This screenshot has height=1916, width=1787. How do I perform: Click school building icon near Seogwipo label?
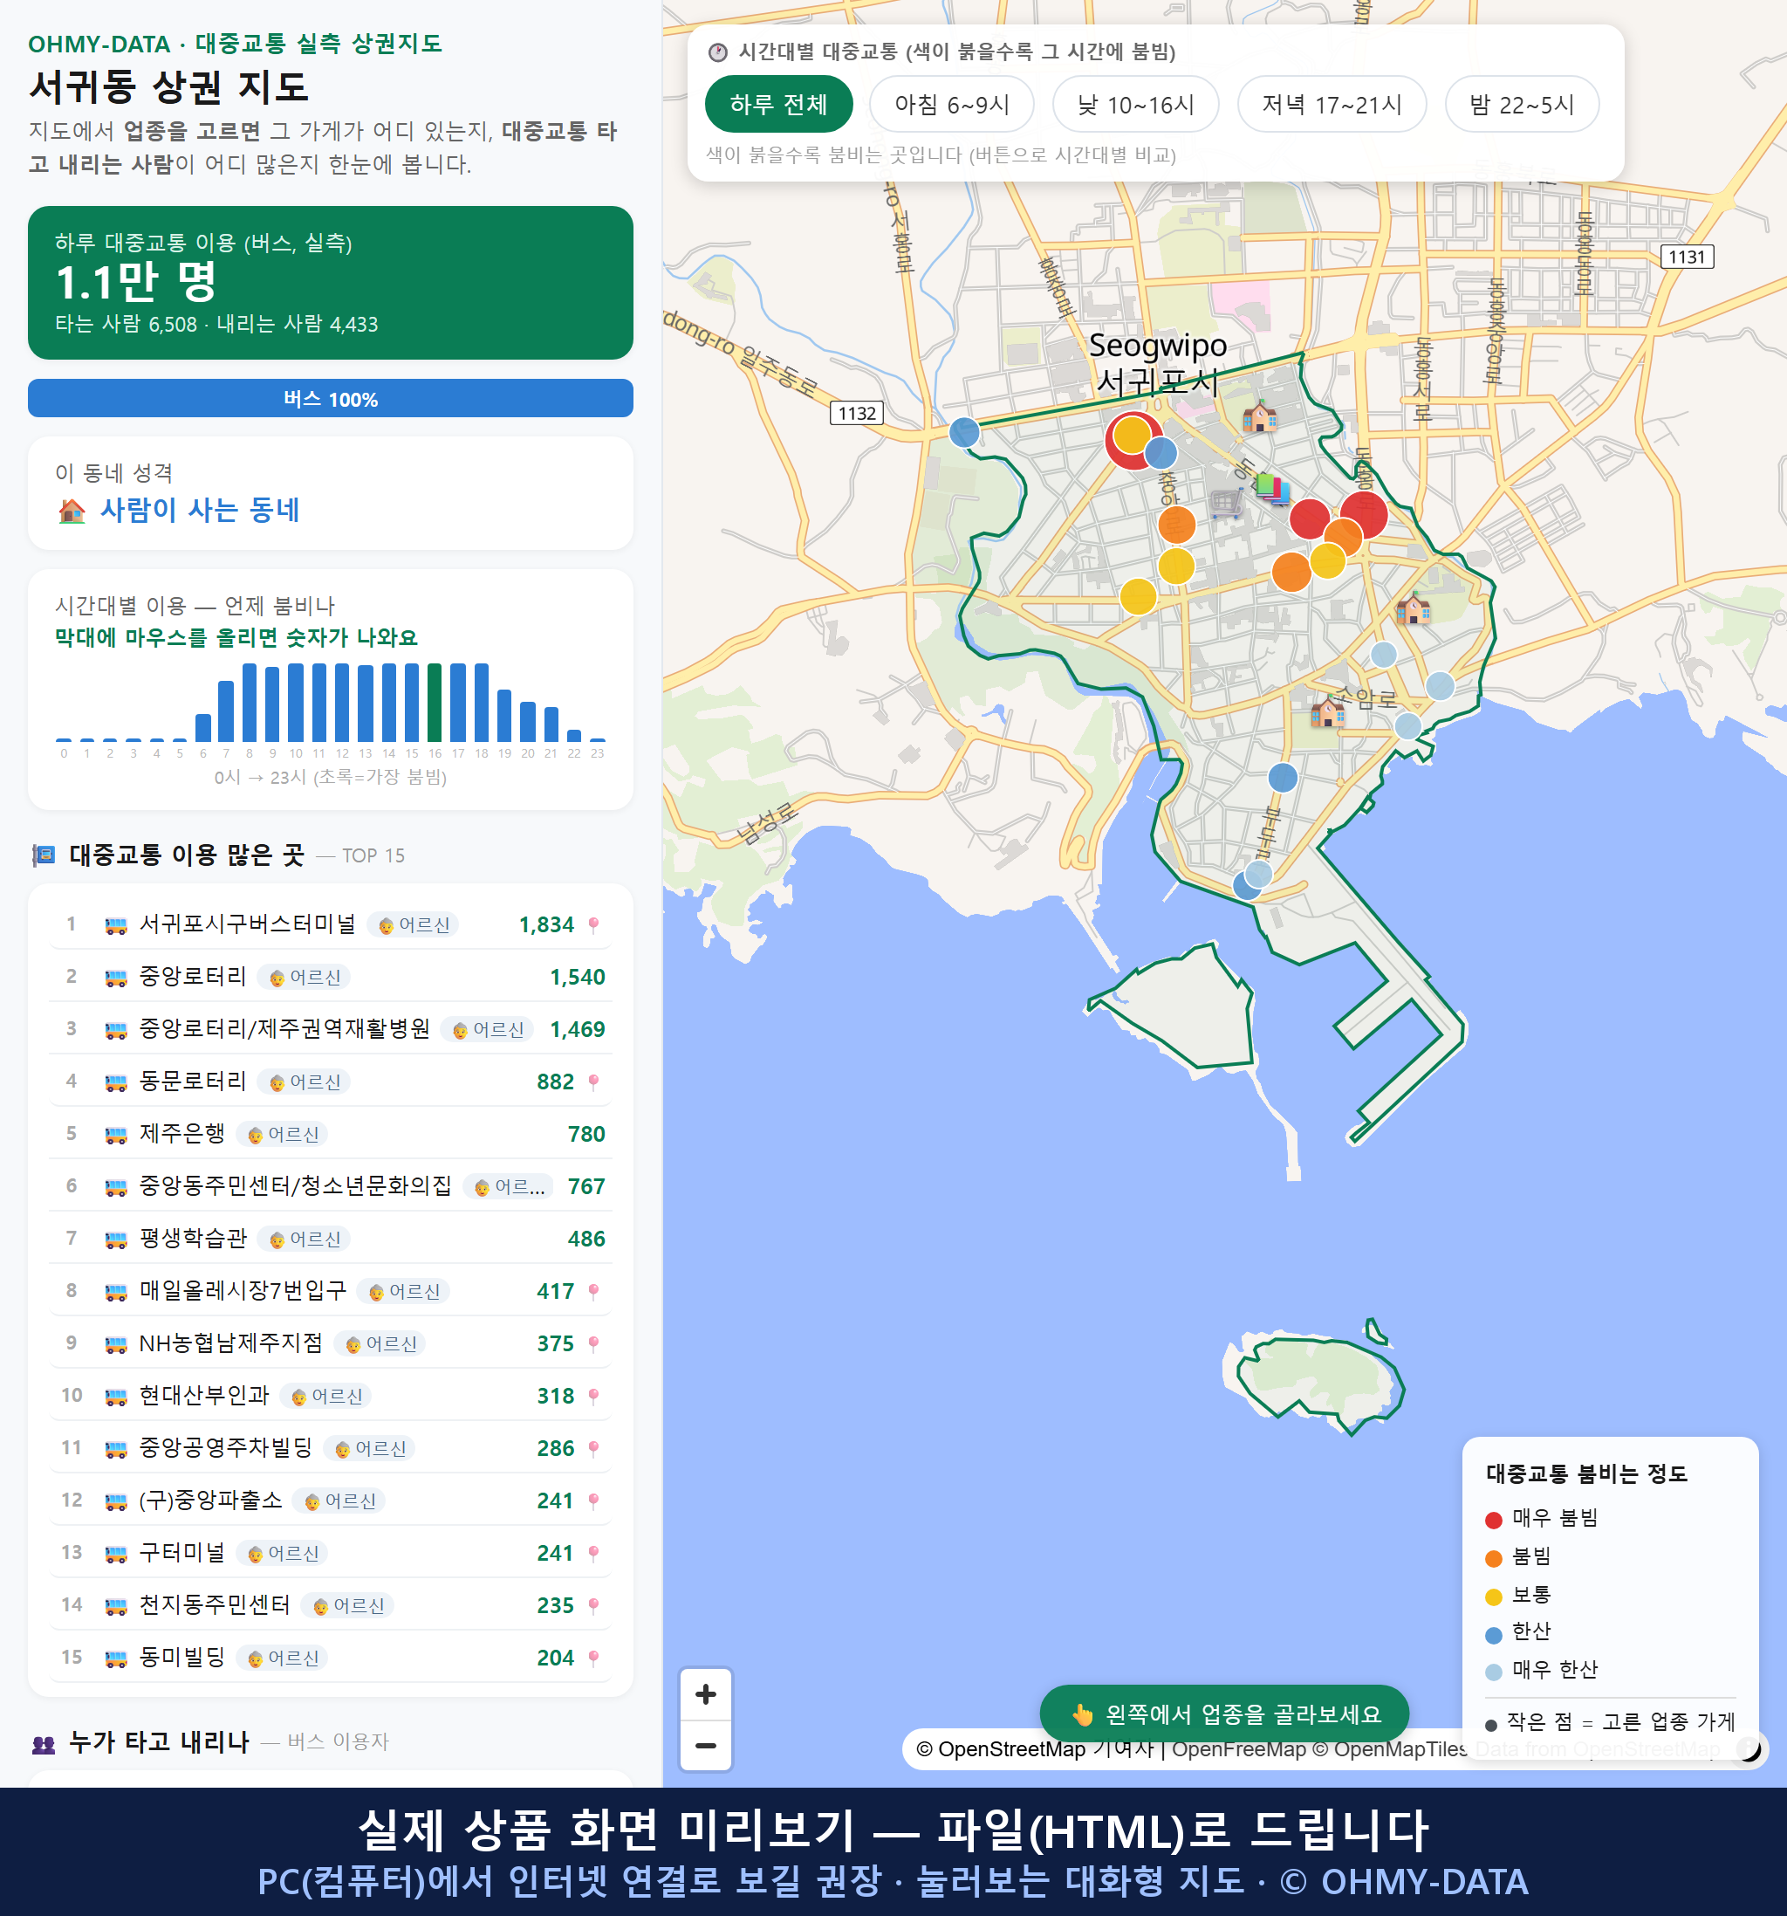(x=1259, y=416)
